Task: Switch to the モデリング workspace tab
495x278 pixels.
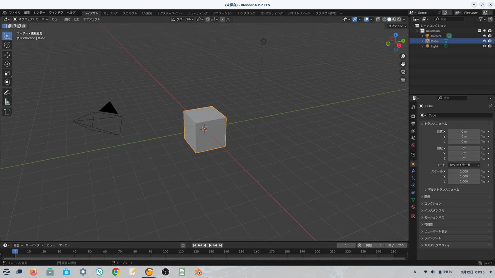Action: click(111, 13)
